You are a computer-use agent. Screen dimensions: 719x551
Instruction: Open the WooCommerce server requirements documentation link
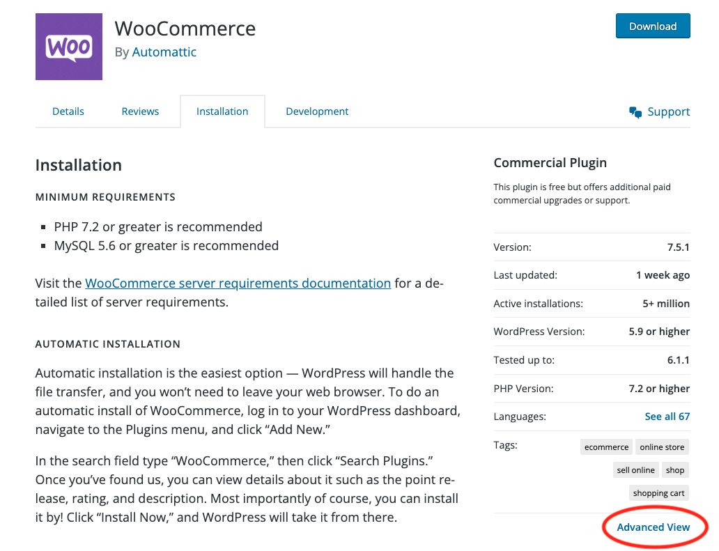(238, 283)
